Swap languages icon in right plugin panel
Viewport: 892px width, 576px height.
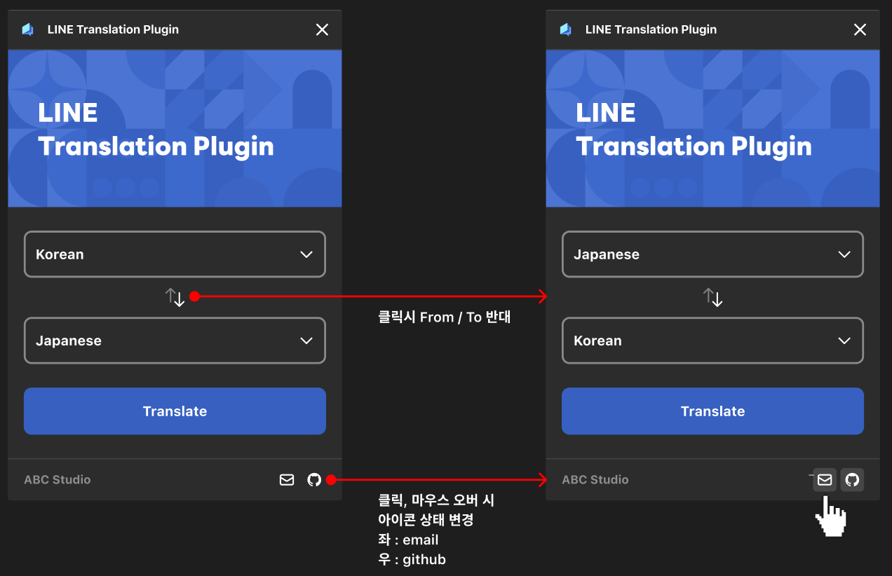click(713, 297)
